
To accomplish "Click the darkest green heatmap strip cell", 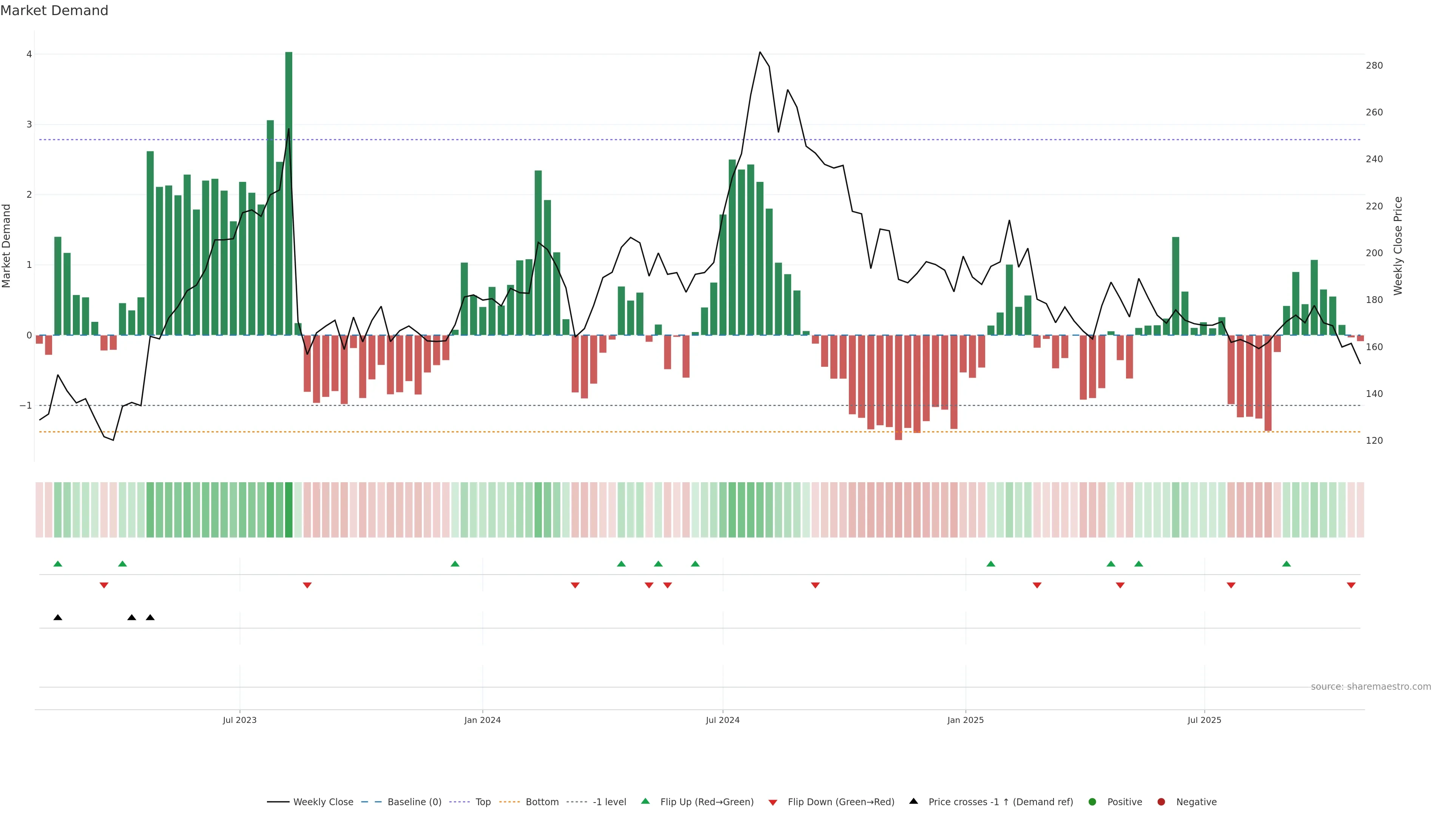I will (289, 510).
